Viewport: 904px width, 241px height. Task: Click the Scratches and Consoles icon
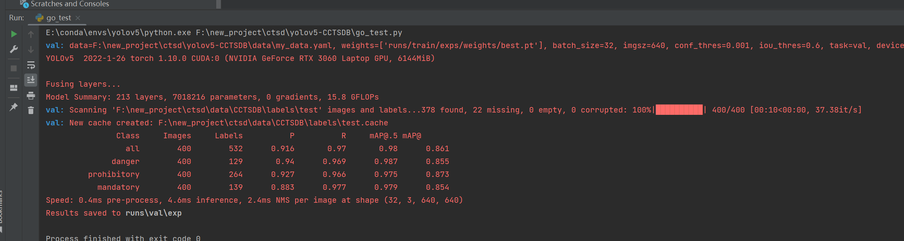[x=24, y=4]
